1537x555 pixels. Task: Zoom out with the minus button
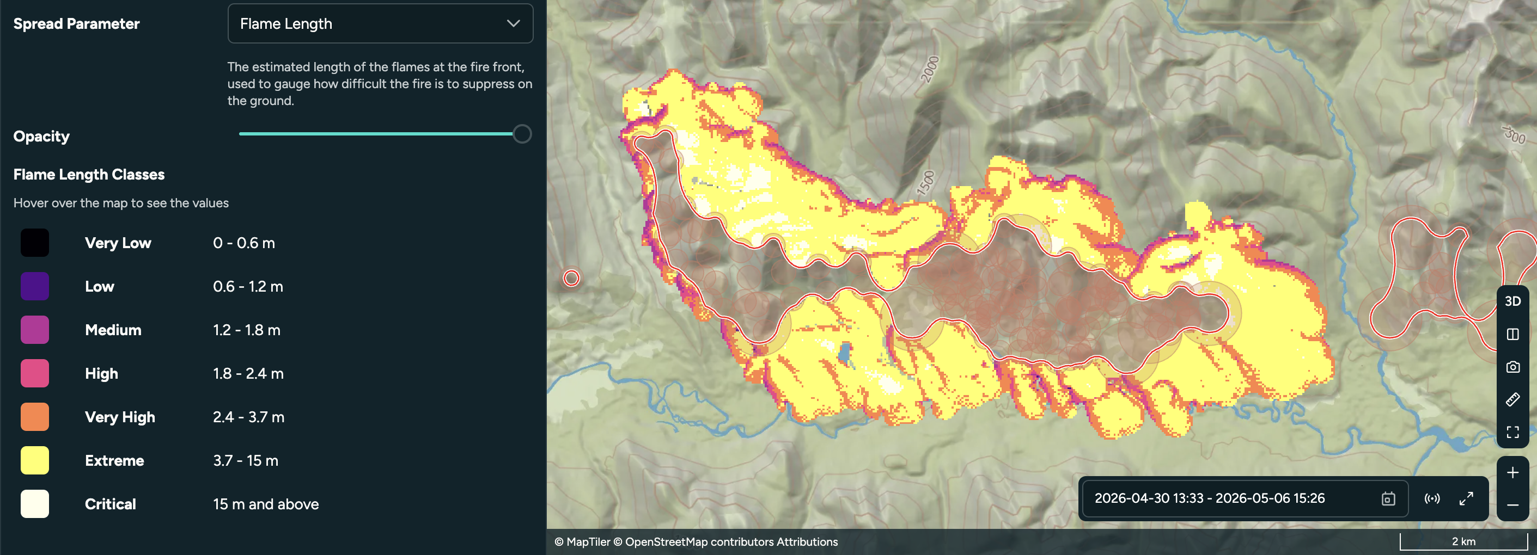1512,505
